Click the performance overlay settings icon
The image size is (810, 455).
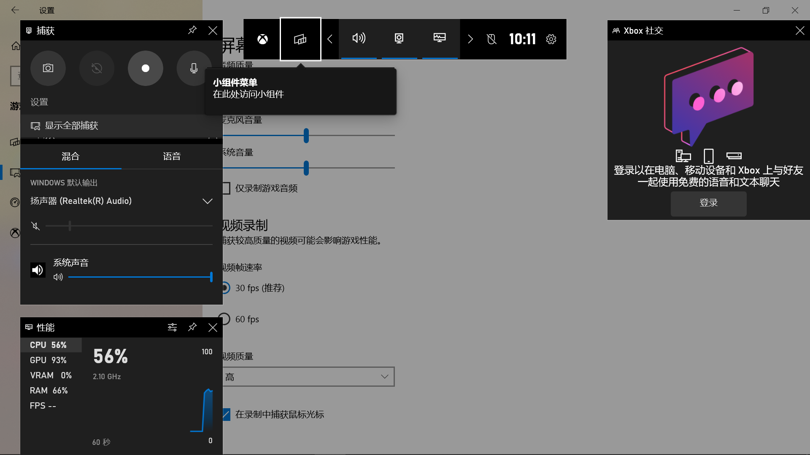click(x=173, y=327)
